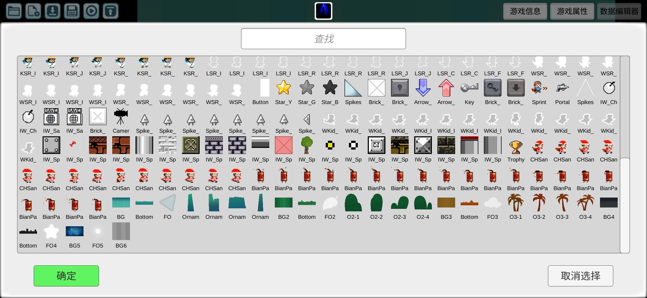Select the black-white dot IW_Sp sprite

pyautogui.click(x=353, y=145)
